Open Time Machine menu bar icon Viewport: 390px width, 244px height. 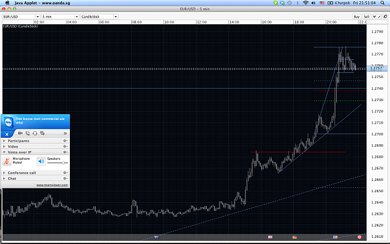290,3
